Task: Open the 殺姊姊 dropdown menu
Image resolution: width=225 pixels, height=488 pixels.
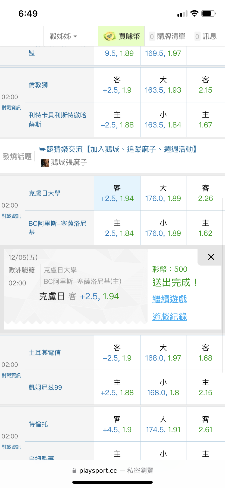Action: (x=63, y=36)
